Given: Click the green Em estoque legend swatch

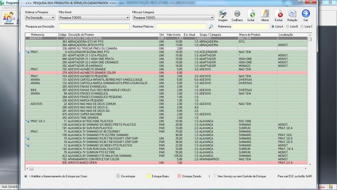Looking at the screenshot, I should click(x=118, y=176).
